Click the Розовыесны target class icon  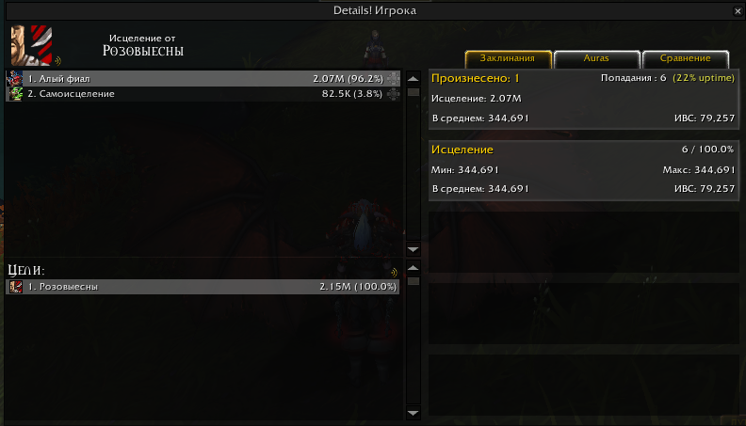[16, 287]
